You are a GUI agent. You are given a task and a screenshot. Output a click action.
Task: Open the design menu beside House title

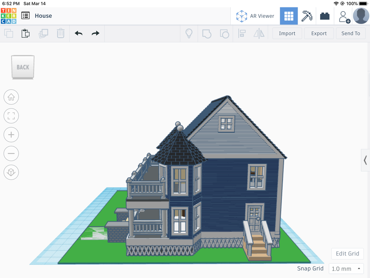[26, 16]
